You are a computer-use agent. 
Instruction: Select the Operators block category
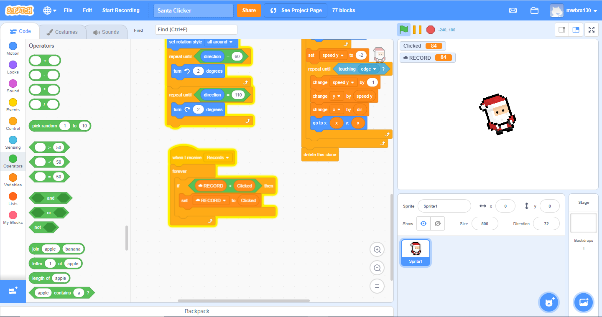click(13, 162)
